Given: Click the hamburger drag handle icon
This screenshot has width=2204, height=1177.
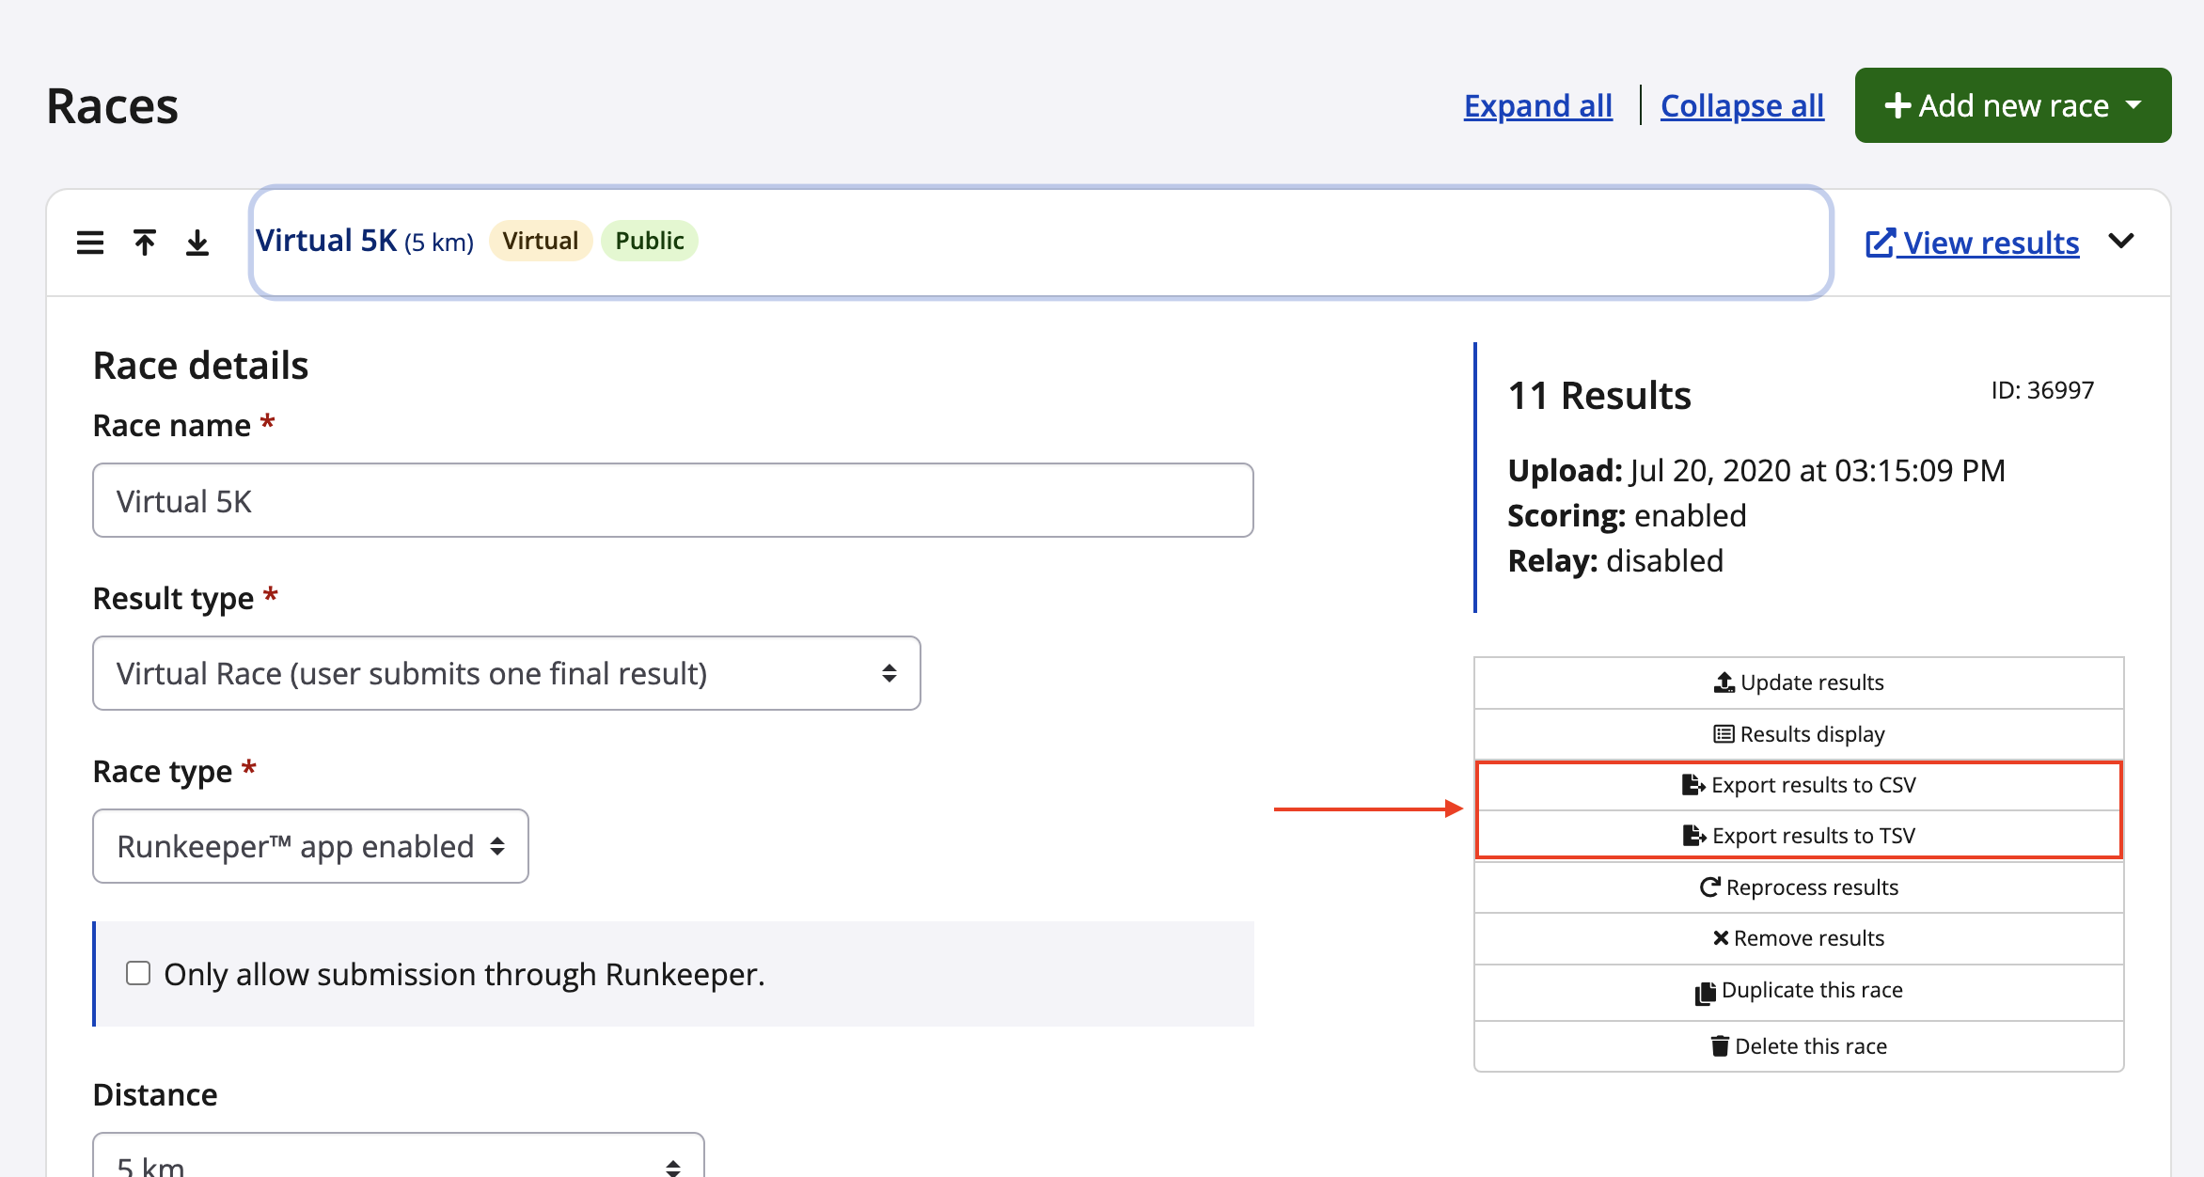Looking at the screenshot, I should [x=90, y=243].
